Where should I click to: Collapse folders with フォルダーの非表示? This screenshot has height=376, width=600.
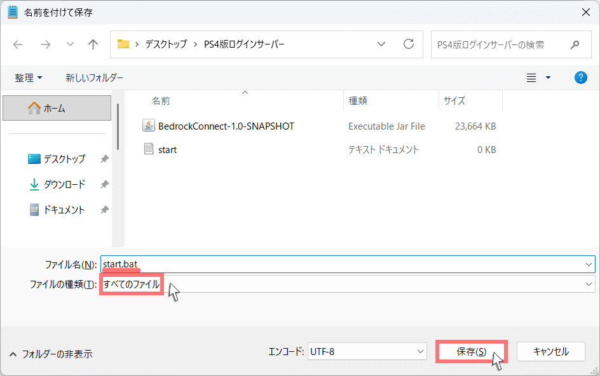click(x=51, y=354)
